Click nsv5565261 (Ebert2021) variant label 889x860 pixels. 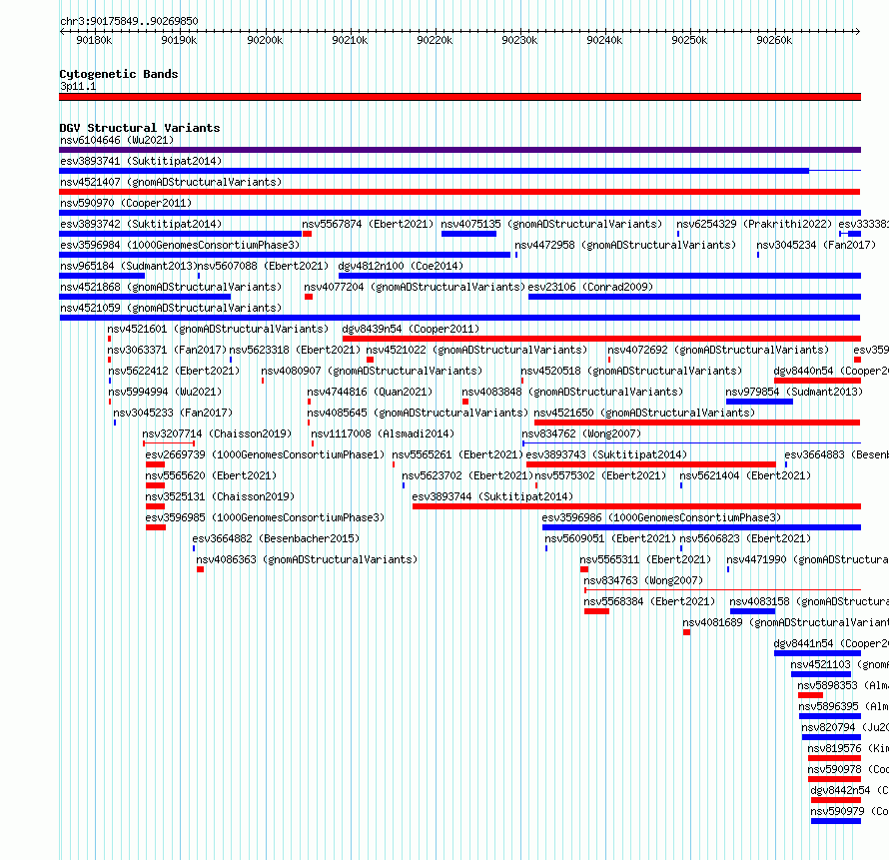point(457,454)
